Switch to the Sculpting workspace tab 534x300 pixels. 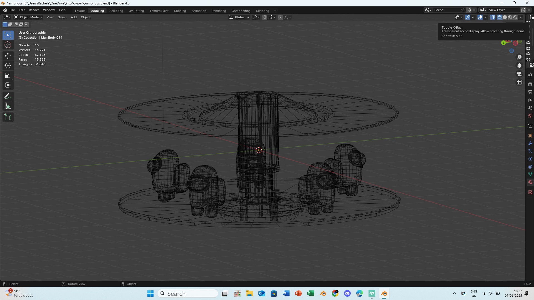116,11
